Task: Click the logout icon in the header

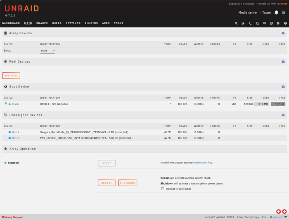Action: coord(243,24)
